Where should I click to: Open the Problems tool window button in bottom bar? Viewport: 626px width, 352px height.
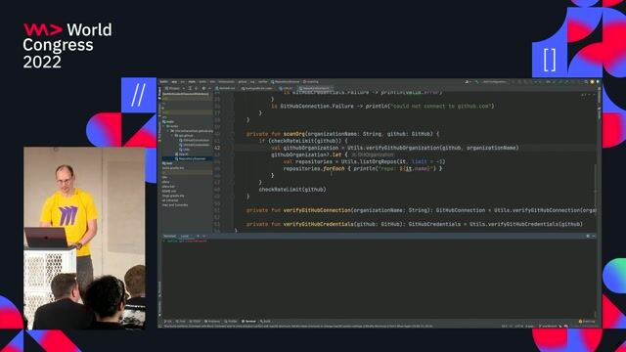coord(212,322)
